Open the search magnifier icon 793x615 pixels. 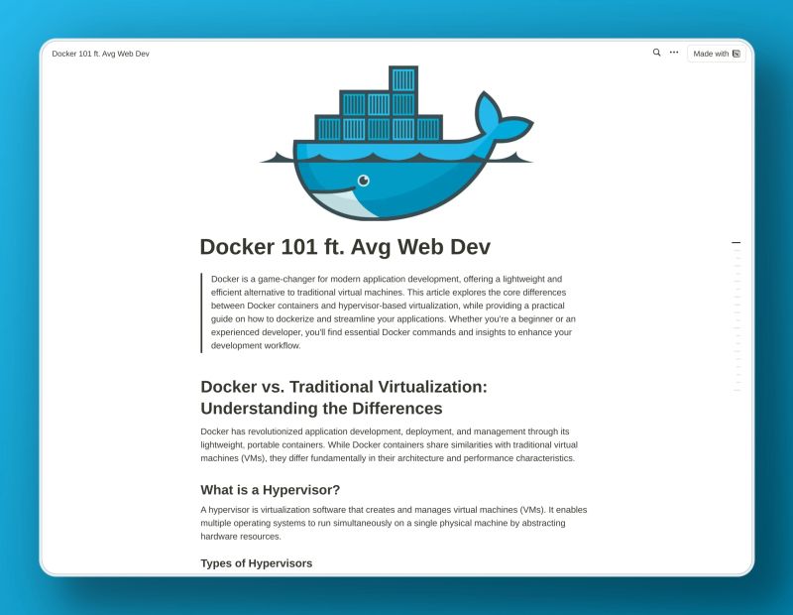pyautogui.click(x=656, y=53)
